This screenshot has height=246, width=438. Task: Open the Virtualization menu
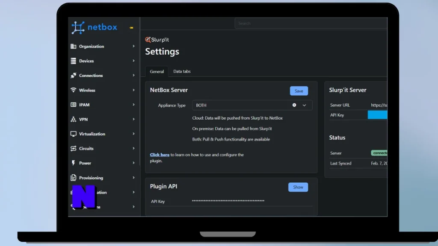(x=103, y=134)
